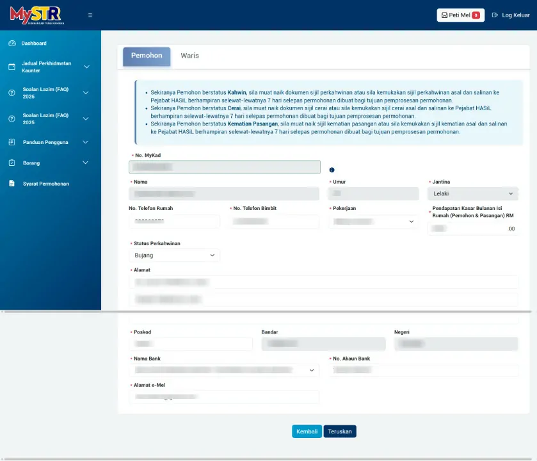Image resolution: width=537 pixels, height=461 pixels.
Task: Open the Jantina dropdown
Action: (x=472, y=193)
